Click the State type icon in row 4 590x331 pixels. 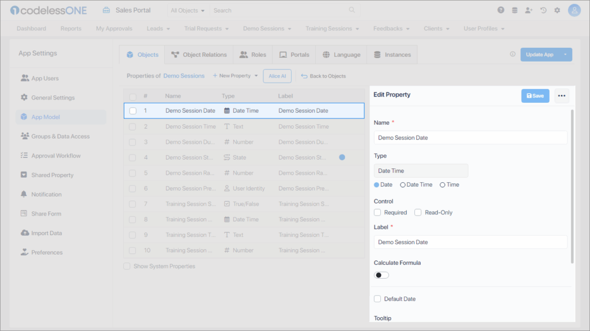click(227, 157)
